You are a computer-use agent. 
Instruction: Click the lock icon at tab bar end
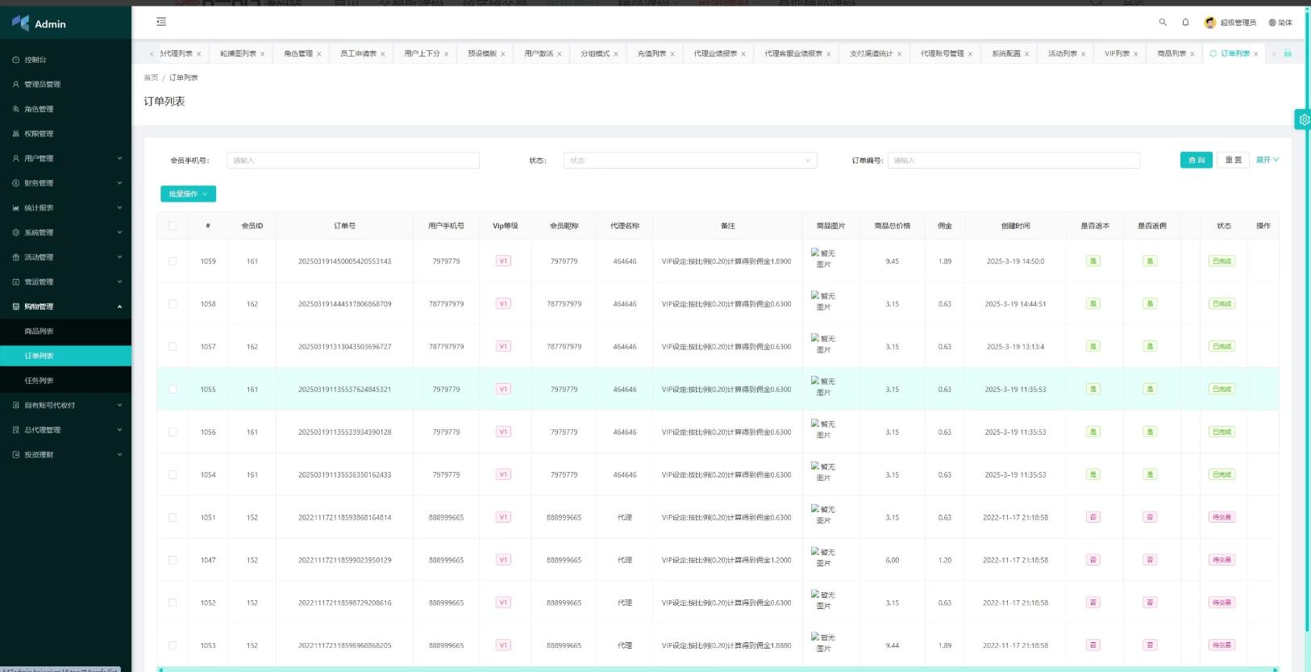[1288, 53]
